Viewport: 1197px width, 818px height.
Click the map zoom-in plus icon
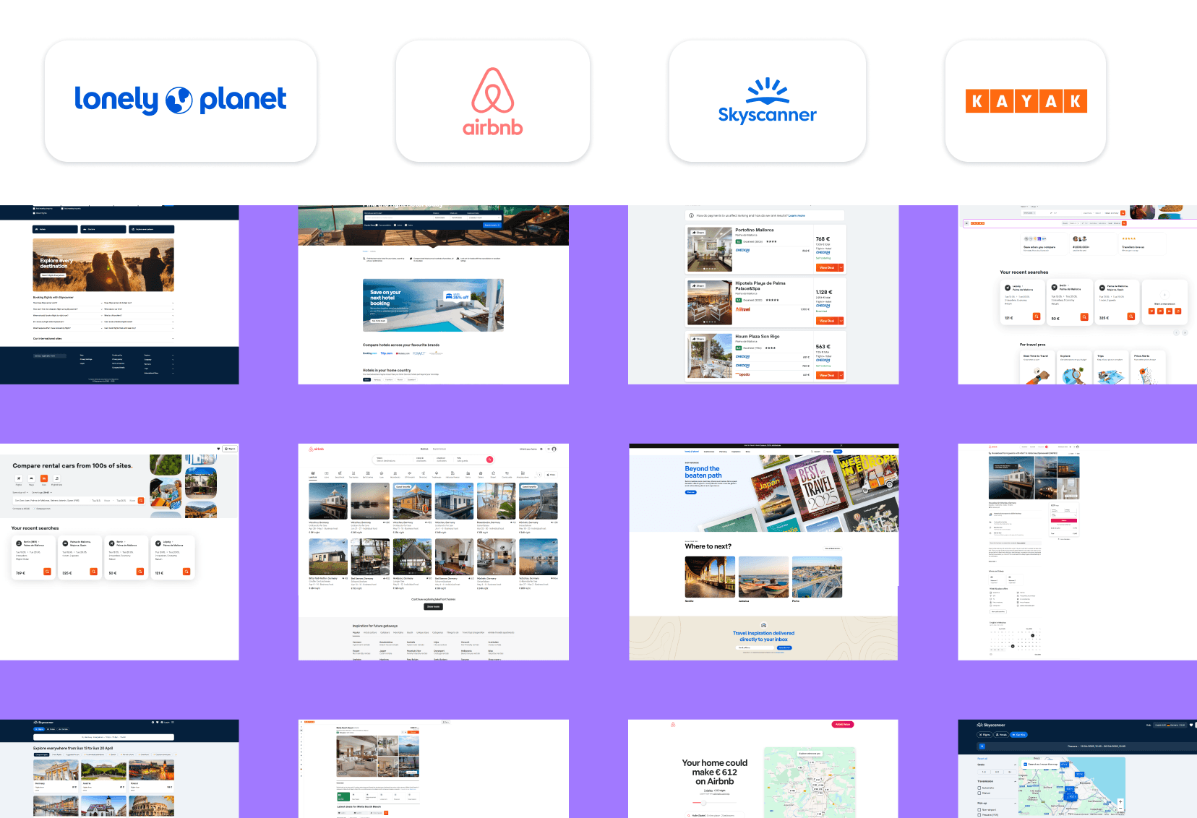point(1120,802)
